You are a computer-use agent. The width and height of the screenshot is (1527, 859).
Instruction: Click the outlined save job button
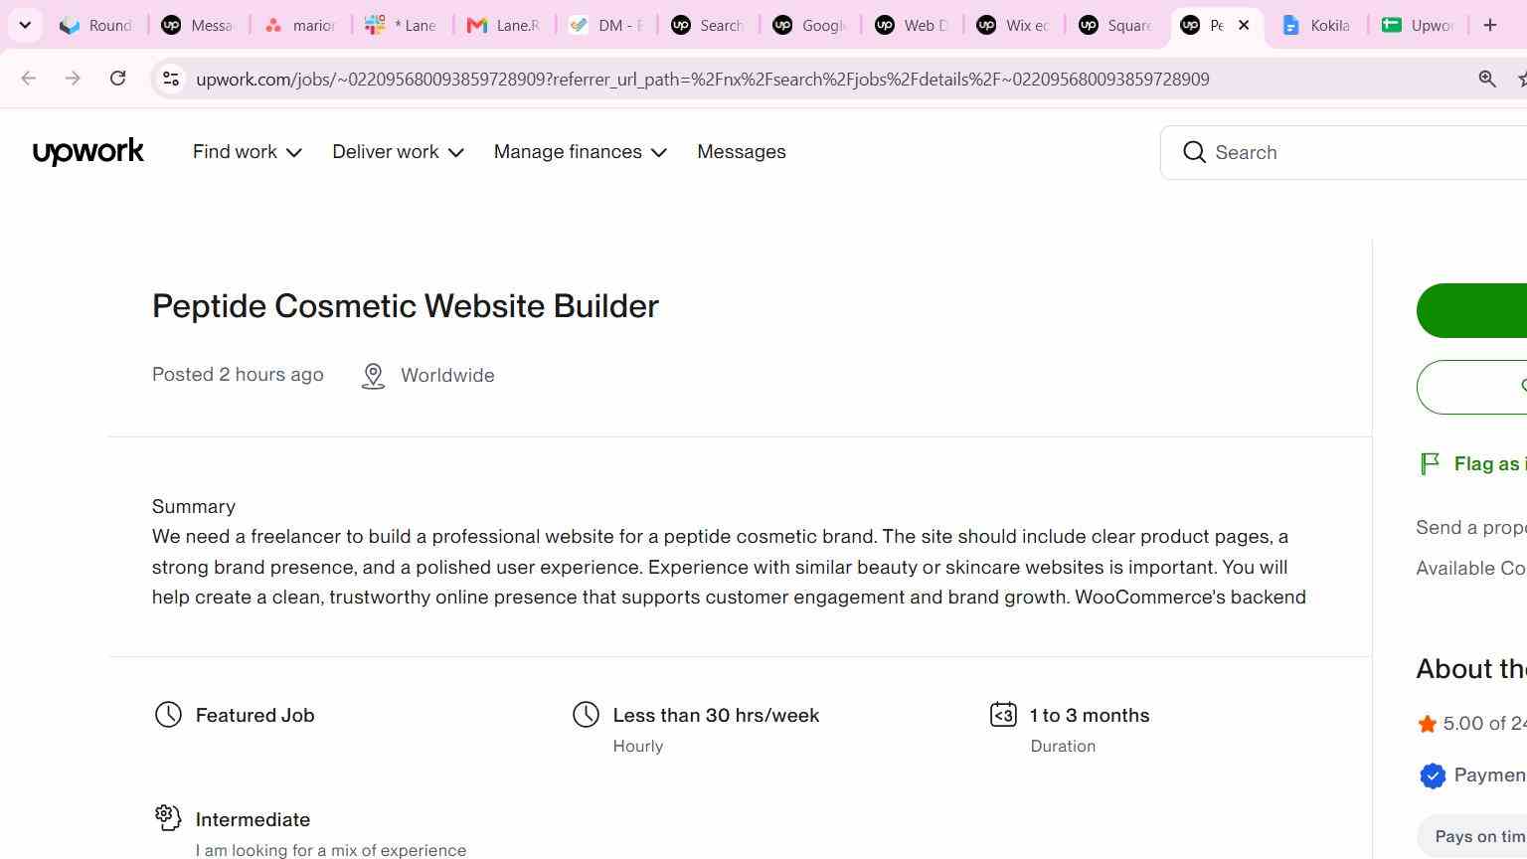coord(1471,387)
